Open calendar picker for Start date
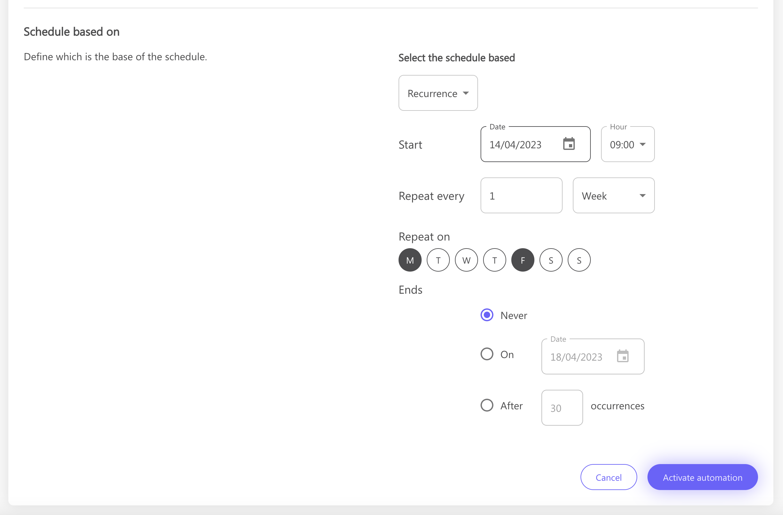 pyautogui.click(x=569, y=144)
